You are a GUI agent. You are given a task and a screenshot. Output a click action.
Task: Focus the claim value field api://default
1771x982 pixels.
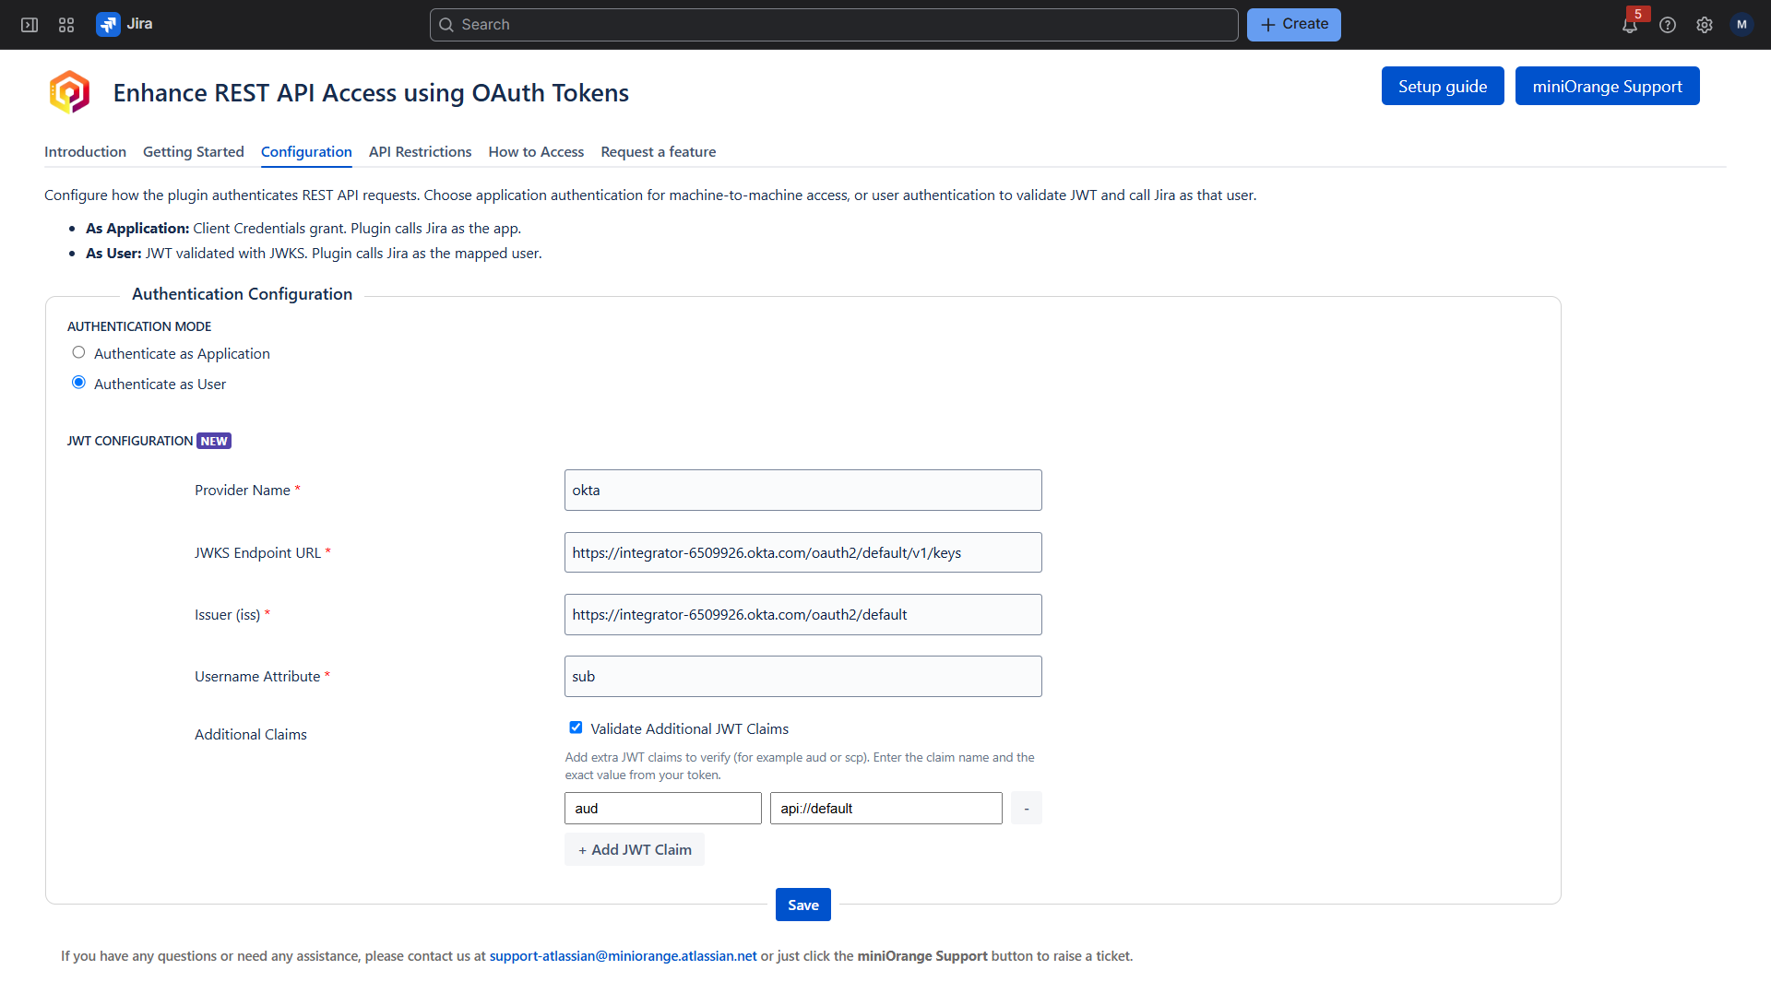point(886,808)
